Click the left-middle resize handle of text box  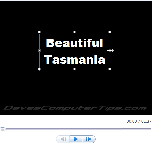39,51
